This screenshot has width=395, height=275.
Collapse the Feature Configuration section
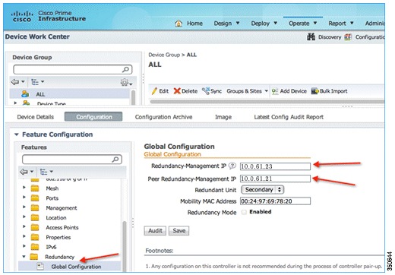point(17,134)
